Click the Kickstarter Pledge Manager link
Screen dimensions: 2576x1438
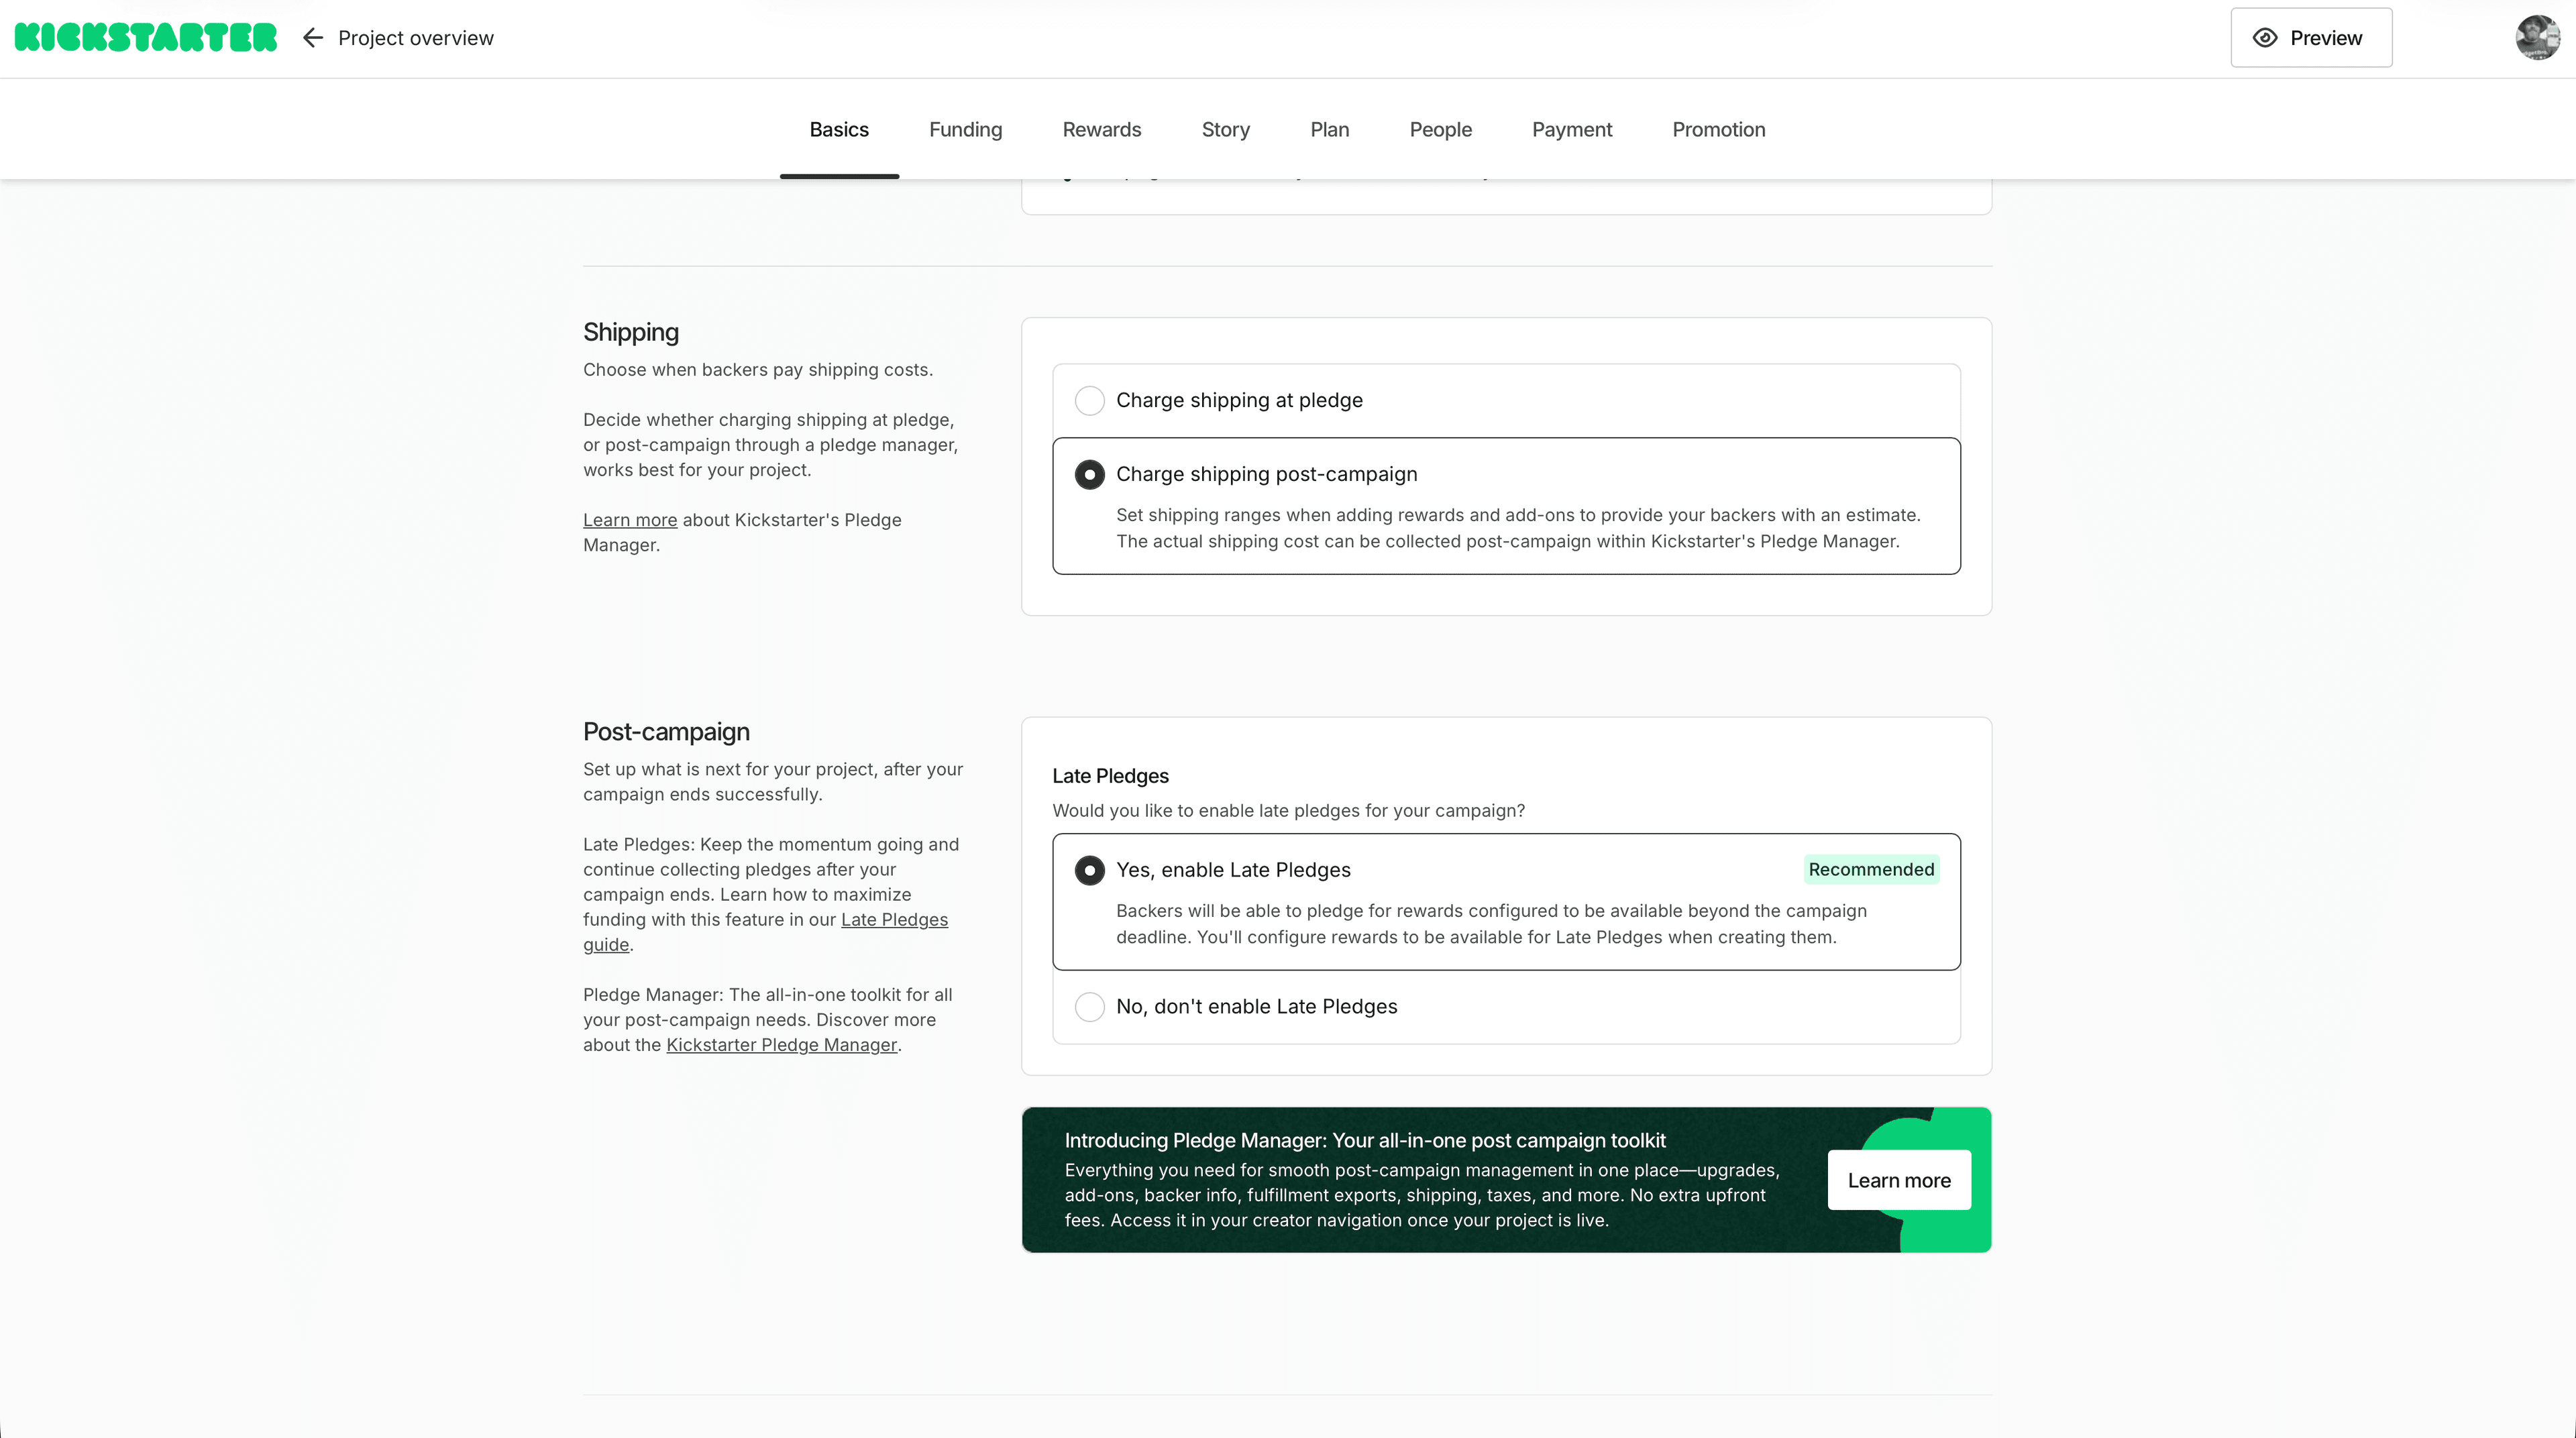click(x=782, y=1044)
